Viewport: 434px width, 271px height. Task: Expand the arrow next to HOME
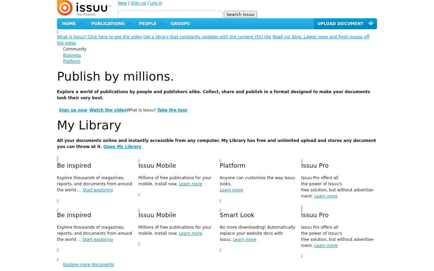81,24
